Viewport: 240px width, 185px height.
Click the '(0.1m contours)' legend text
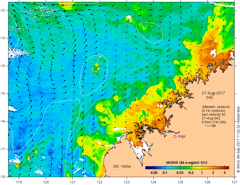214,111
